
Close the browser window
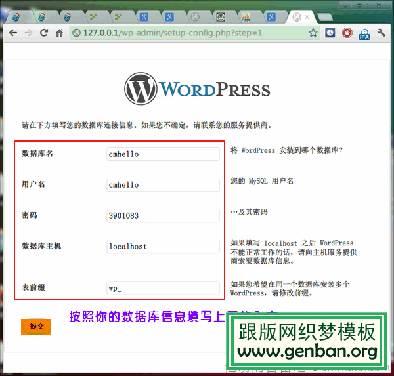click(378, 5)
